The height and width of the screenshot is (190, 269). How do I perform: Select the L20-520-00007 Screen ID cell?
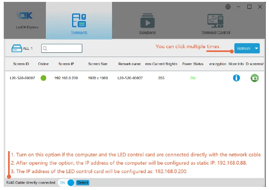(22, 78)
